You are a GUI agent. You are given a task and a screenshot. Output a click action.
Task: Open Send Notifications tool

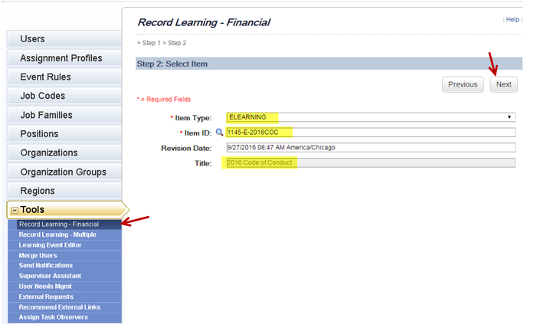pos(64,266)
